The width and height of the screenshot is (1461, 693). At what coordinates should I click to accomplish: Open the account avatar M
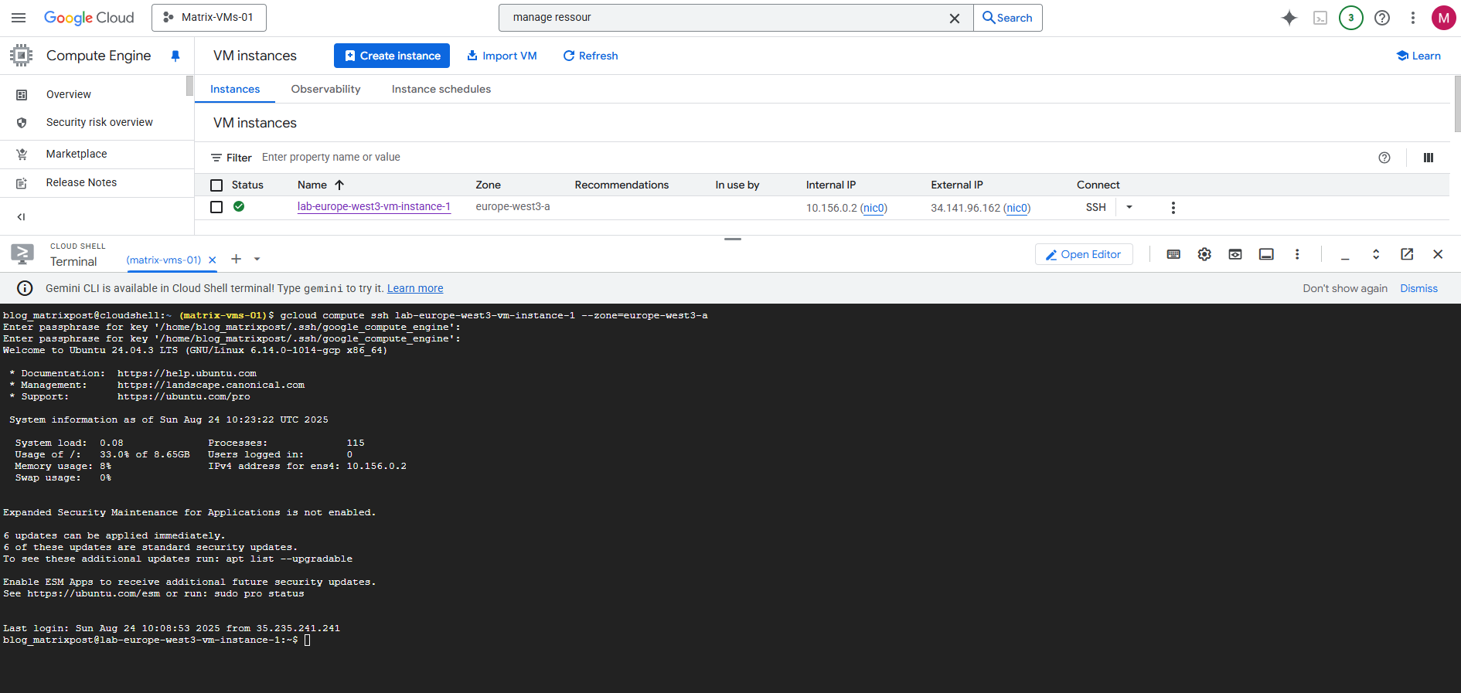click(1443, 18)
